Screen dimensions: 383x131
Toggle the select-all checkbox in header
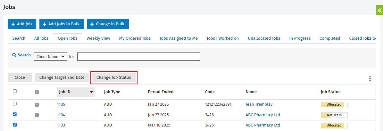pyautogui.click(x=15, y=91)
